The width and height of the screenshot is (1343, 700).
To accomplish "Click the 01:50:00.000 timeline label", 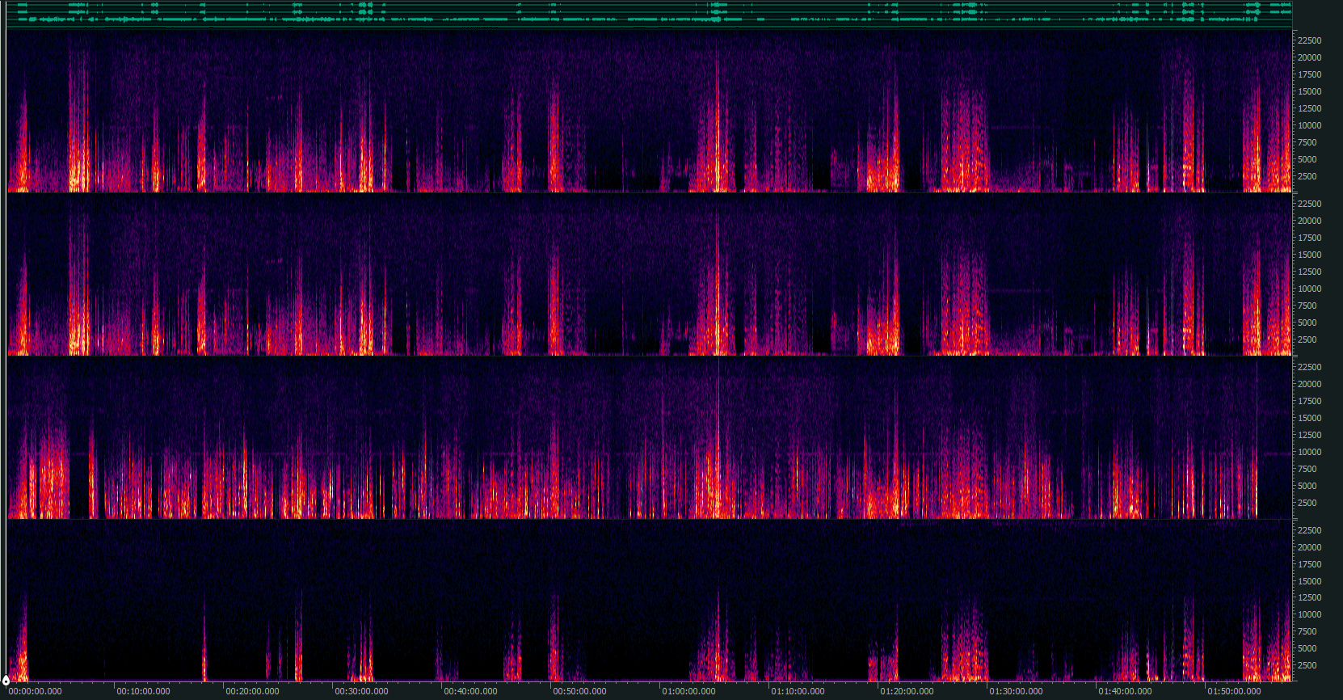I will coord(1234,691).
